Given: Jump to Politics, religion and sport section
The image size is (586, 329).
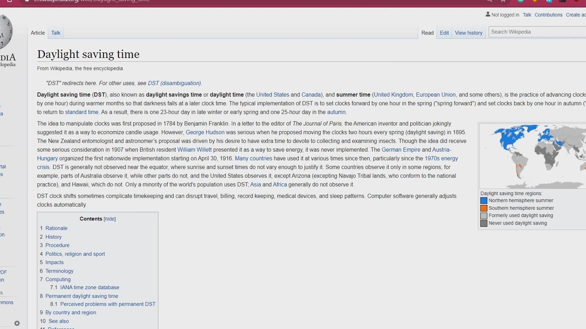Looking at the screenshot, I should (x=75, y=254).
